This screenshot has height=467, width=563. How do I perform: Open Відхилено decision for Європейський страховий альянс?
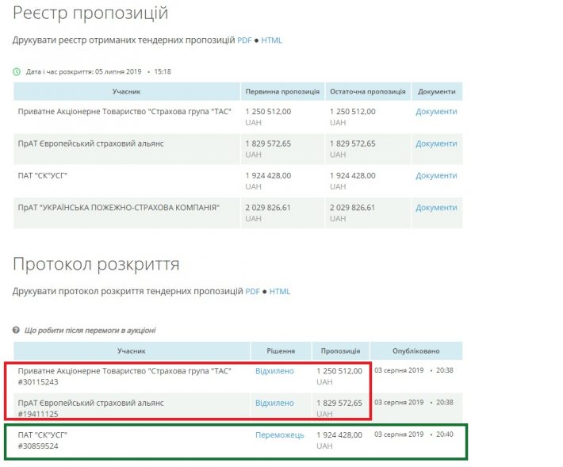pos(274,403)
